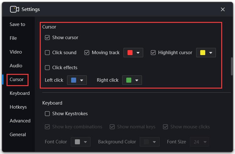The height and width of the screenshot is (154, 235).
Task: Switch to the Save to section
Action: pos(17,24)
